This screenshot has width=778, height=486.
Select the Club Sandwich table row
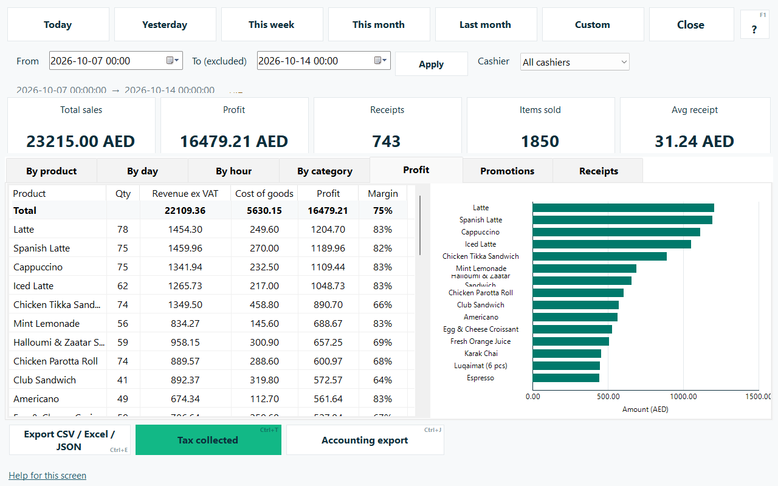[212, 380]
